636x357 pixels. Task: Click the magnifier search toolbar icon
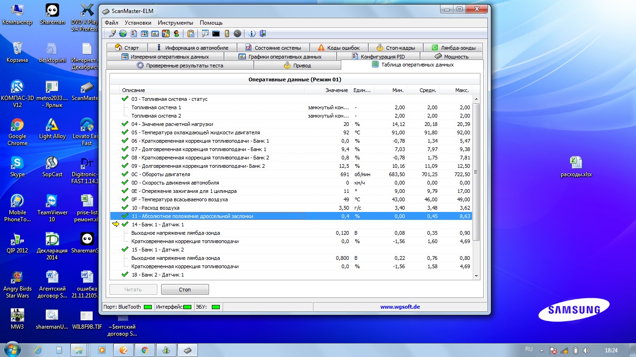click(205, 33)
